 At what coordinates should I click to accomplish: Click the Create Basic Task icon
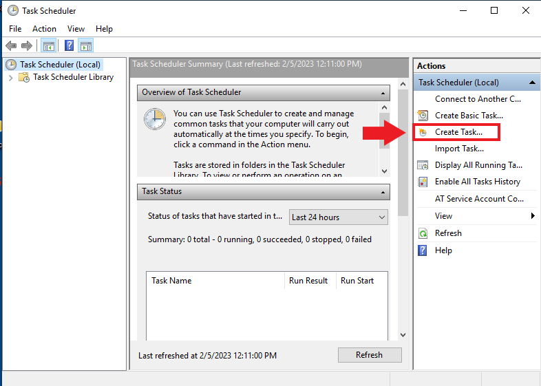coord(423,116)
